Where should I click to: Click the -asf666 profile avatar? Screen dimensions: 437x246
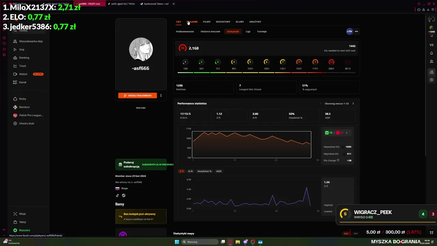click(x=141, y=49)
